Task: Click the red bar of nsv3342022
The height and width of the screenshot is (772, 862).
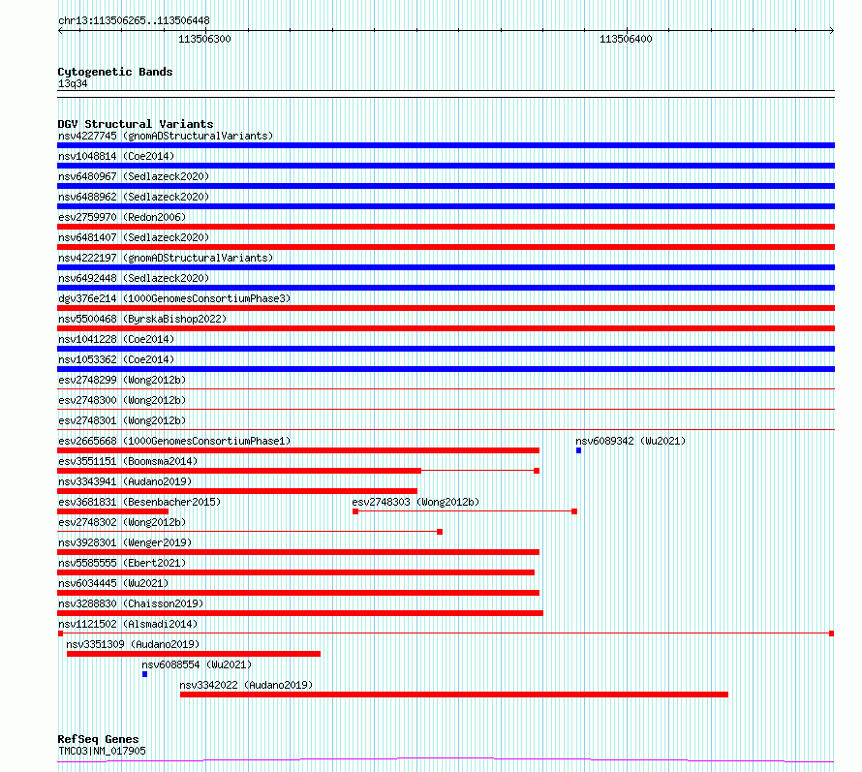Action: (454, 695)
